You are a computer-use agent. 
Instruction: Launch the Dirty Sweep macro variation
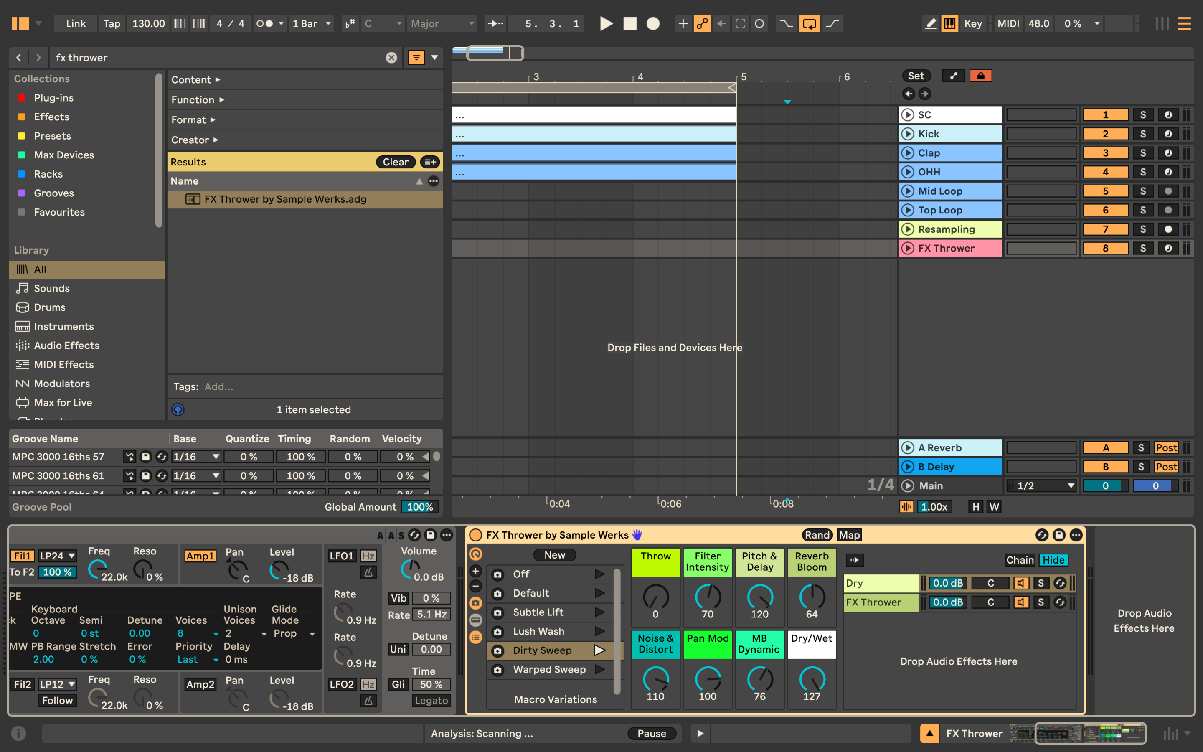(599, 650)
